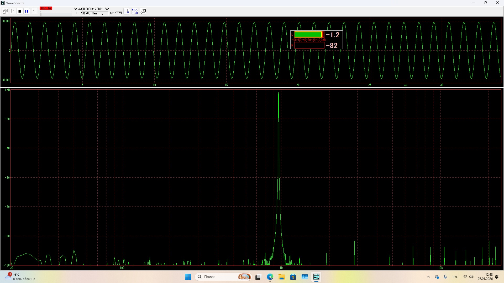The height and width of the screenshot is (283, 504).
Task: Expand the system tray hidden icons chevron
Action: coord(428,277)
